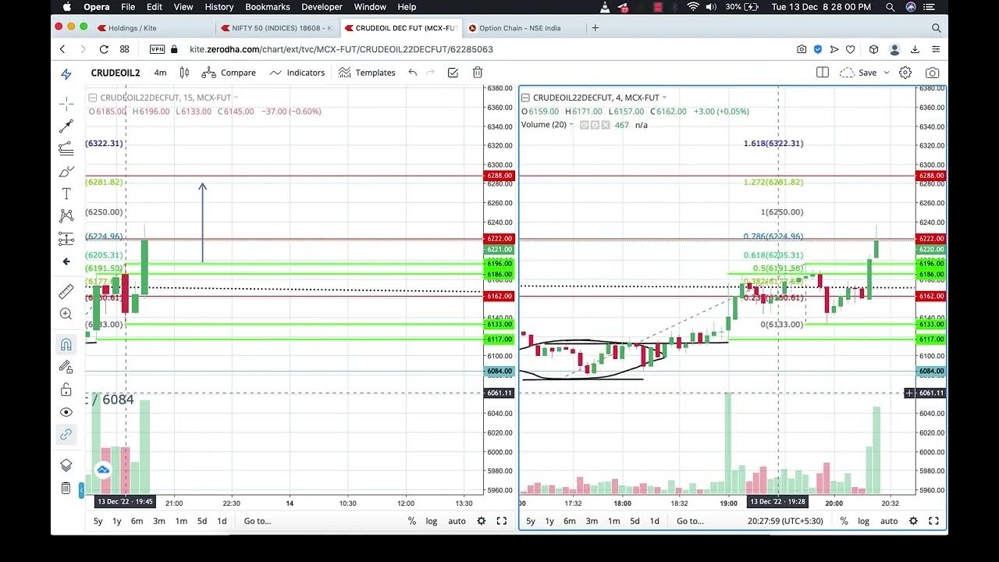Select the Text annotation tool

(66, 194)
